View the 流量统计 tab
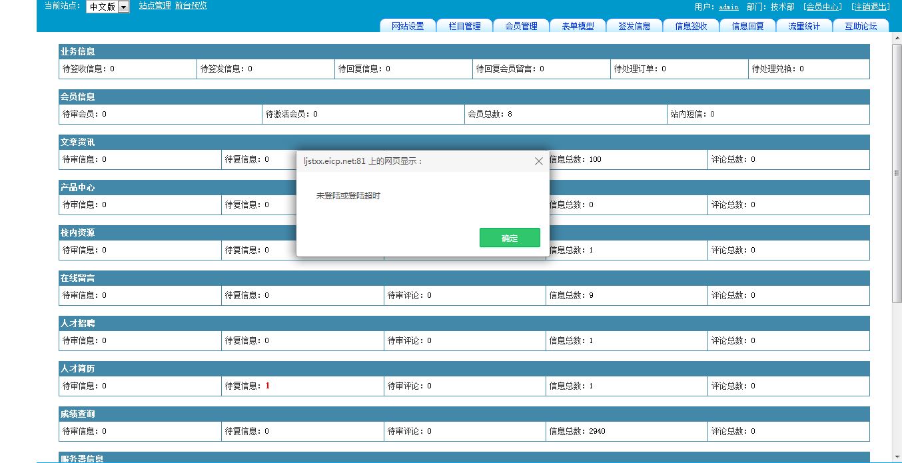902x463 pixels. pos(804,26)
